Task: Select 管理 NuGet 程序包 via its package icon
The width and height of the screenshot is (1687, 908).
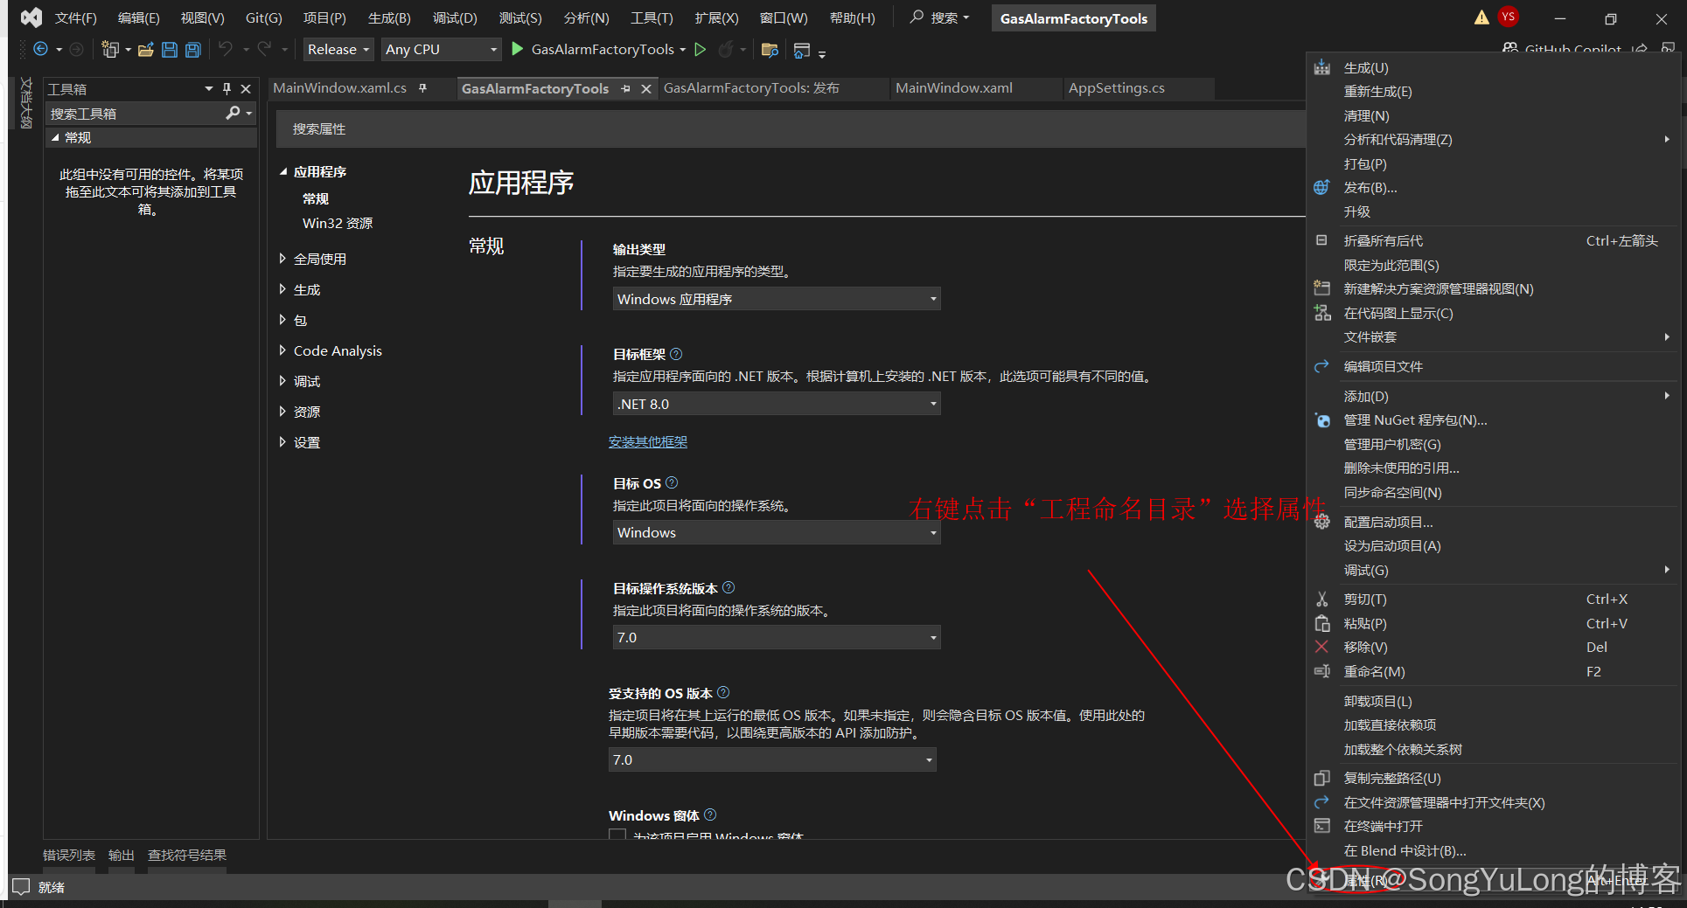Action: click(1321, 420)
